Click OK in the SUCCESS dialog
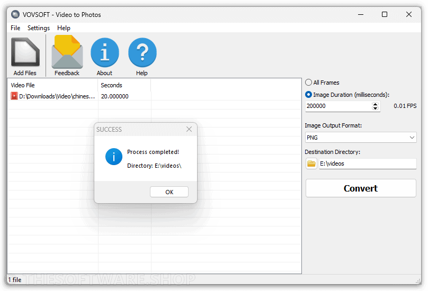Image resolution: width=428 pixels, height=291 pixels. click(x=169, y=192)
